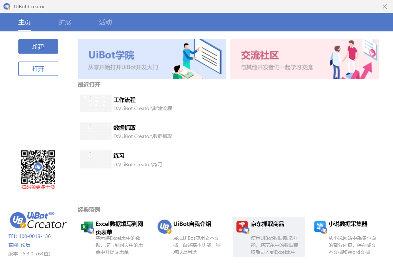Click path D:\UiBot Creator\练习
Image resolution: width=393 pixels, height=263 pixels.
tap(138, 165)
